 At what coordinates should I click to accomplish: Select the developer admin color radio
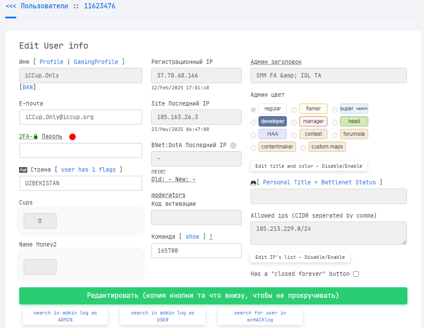[253, 123]
